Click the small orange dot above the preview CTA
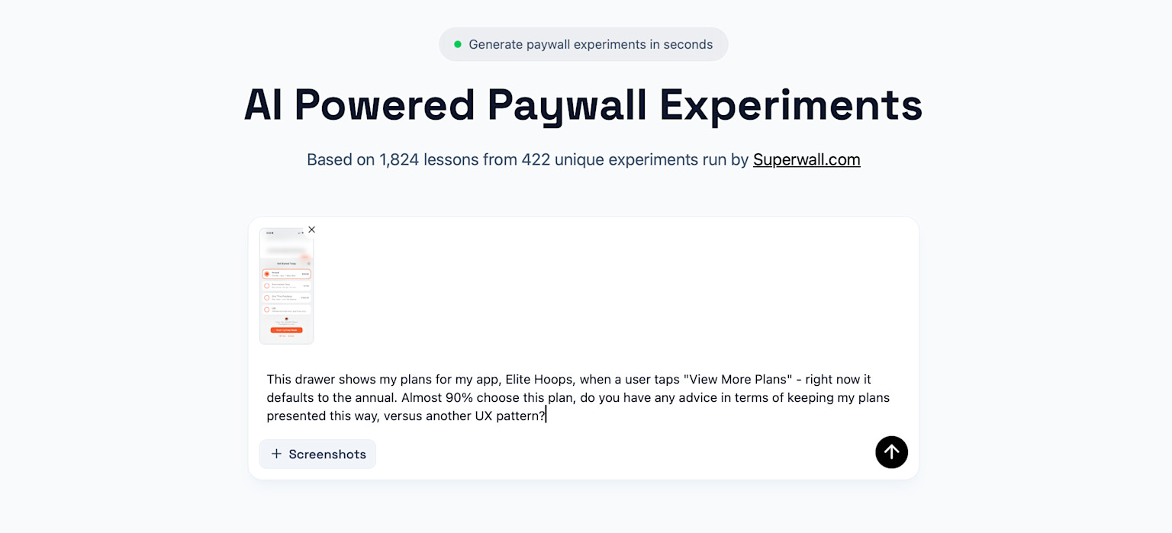This screenshot has width=1172, height=533. [x=286, y=319]
